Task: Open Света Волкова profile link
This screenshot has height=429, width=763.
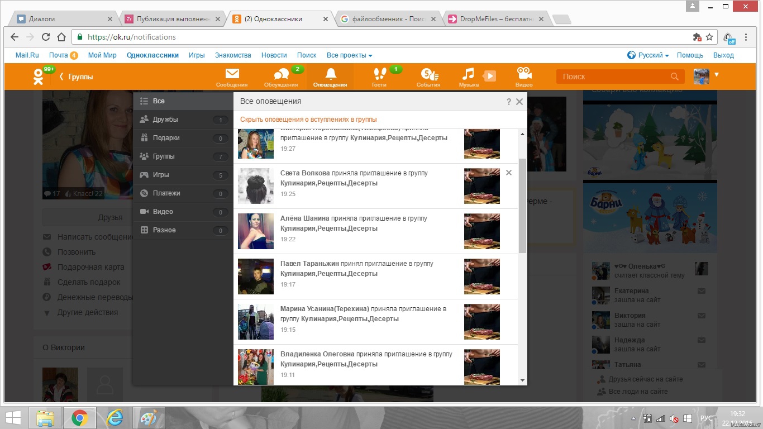Action: click(x=305, y=173)
